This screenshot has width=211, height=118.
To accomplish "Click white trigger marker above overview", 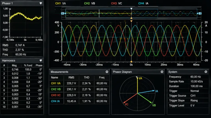I will coord(131,9).
